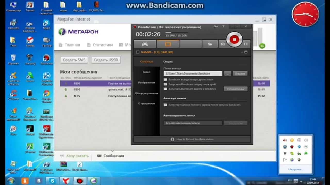The height and width of the screenshot is (185, 330).
Task: Open YouTub desktop shortcut
Action: click(47, 42)
